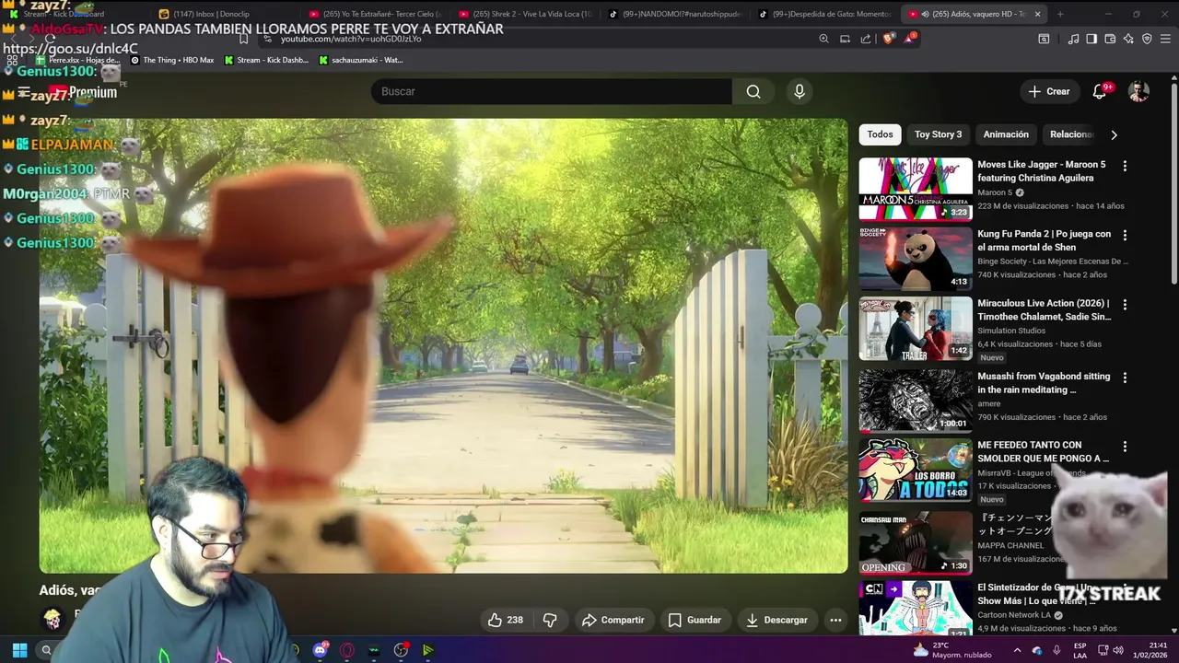This screenshot has height=663, width=1179.
Task: Start voice search with the microphone icon
Action: (800, 91)
